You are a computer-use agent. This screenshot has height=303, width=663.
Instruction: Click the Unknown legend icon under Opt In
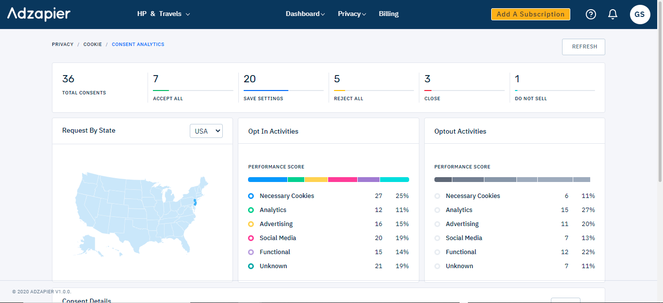tap(250, 266)
